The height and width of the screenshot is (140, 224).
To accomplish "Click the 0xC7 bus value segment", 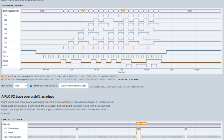I will pos(190,11).
